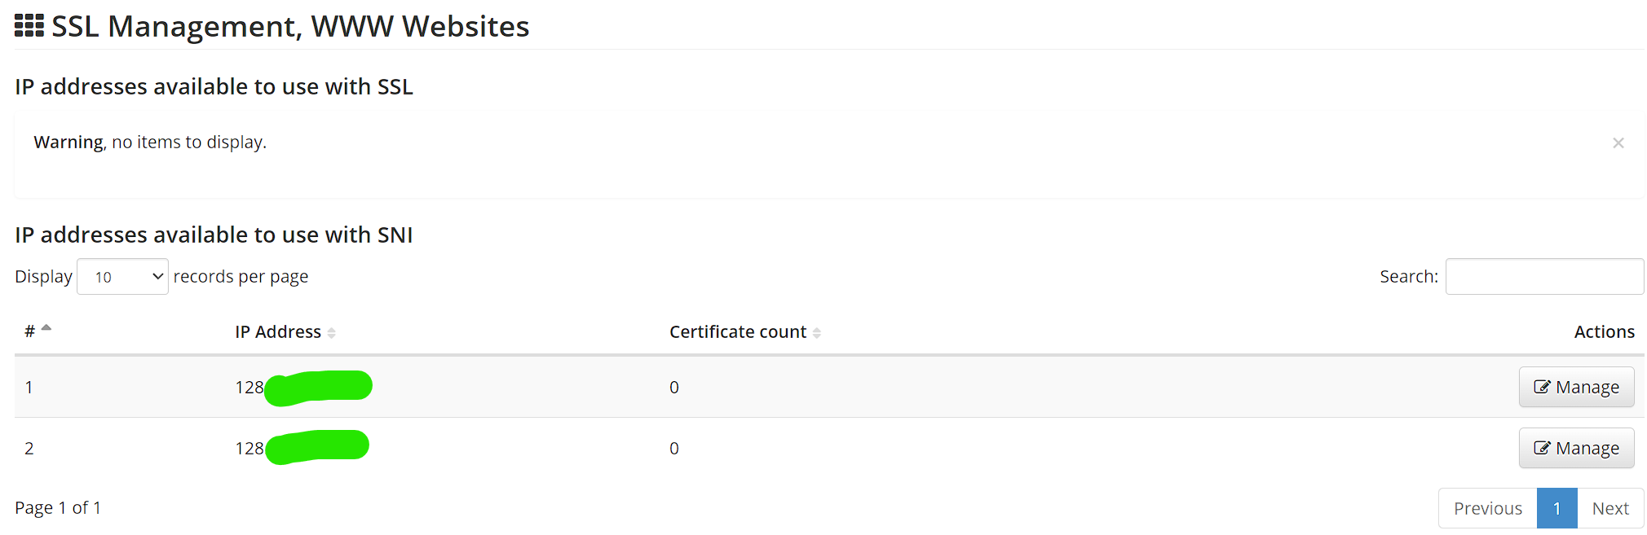Click the 'available to use with SNI' heading
1647x535 pixels.
tap(214, 235)
